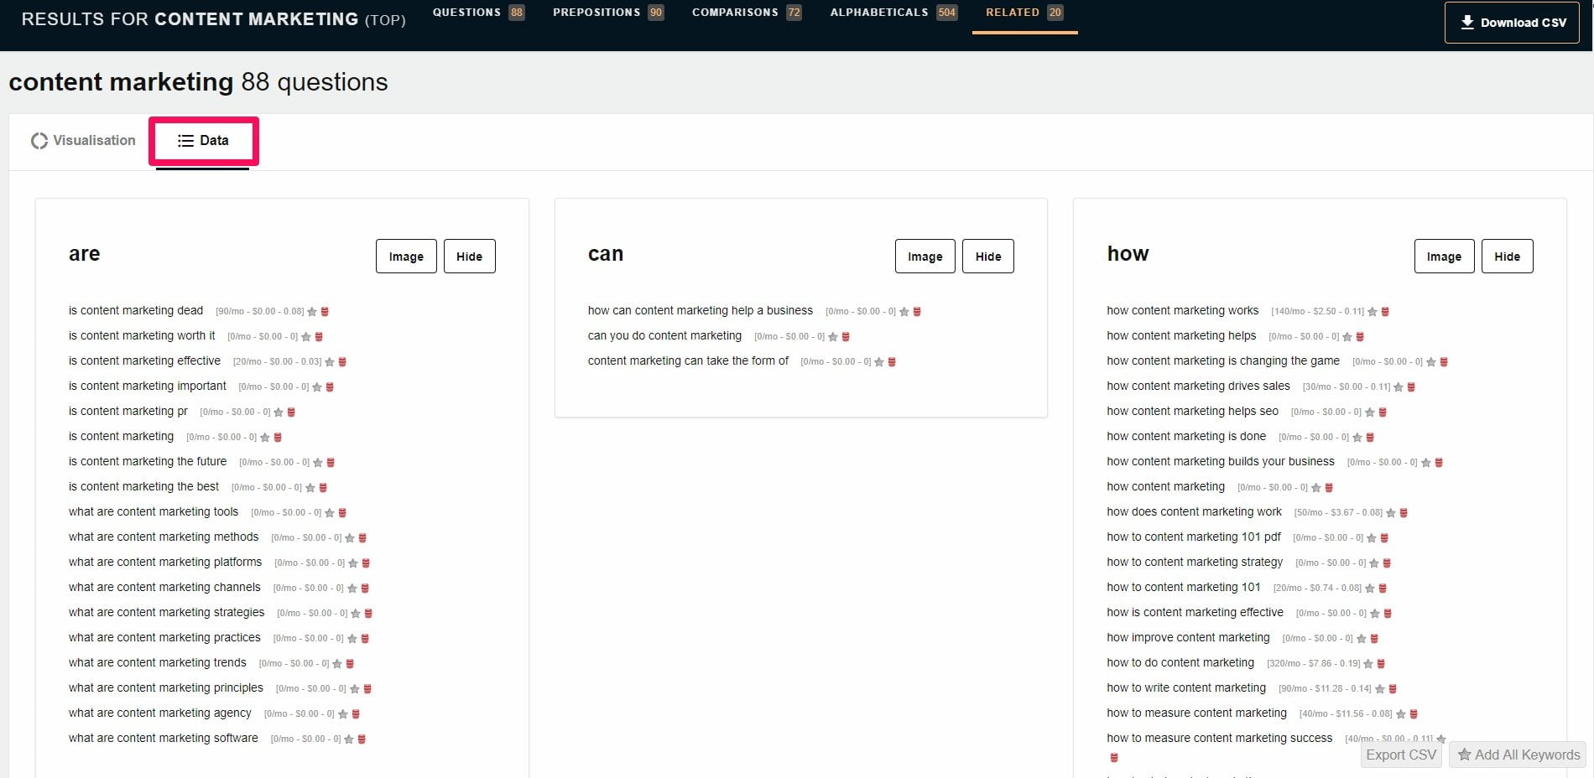Star the keyword 'is content marketing dead'
1594x778 pixels.
(x=312, y=312)
